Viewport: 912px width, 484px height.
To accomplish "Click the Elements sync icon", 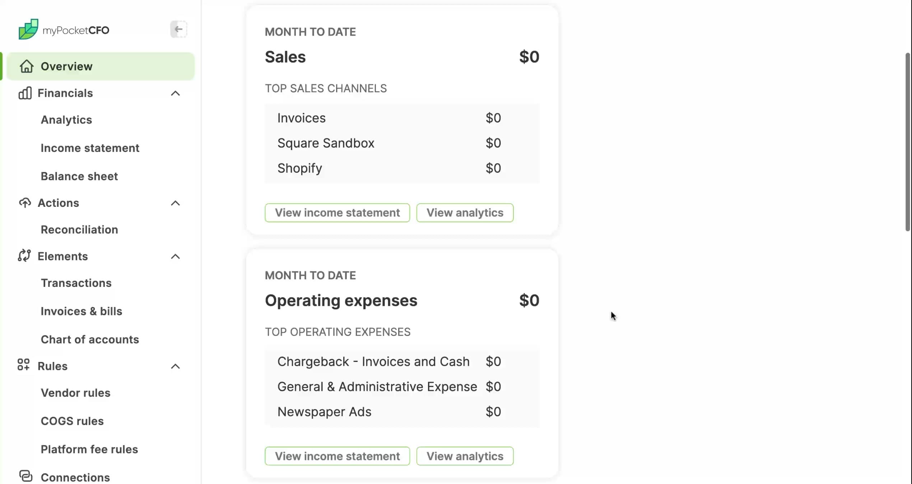I will pyautogui.click(x=24, y=256).
